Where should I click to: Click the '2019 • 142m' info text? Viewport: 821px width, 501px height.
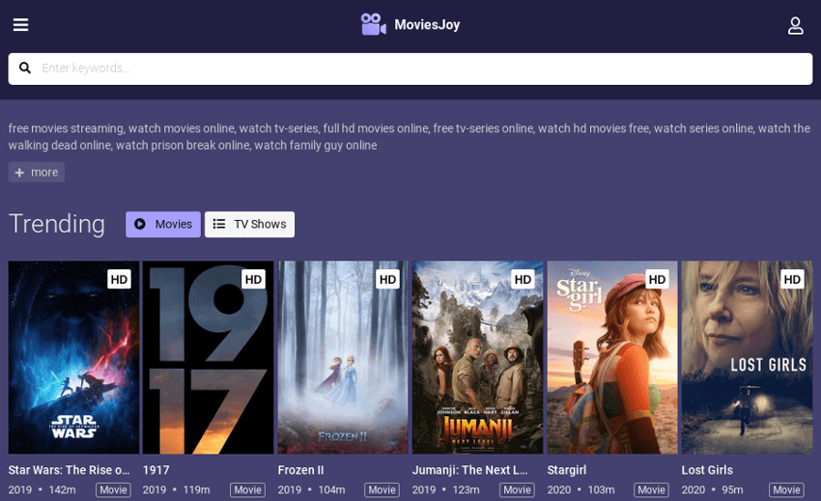(x=42, y=490)
